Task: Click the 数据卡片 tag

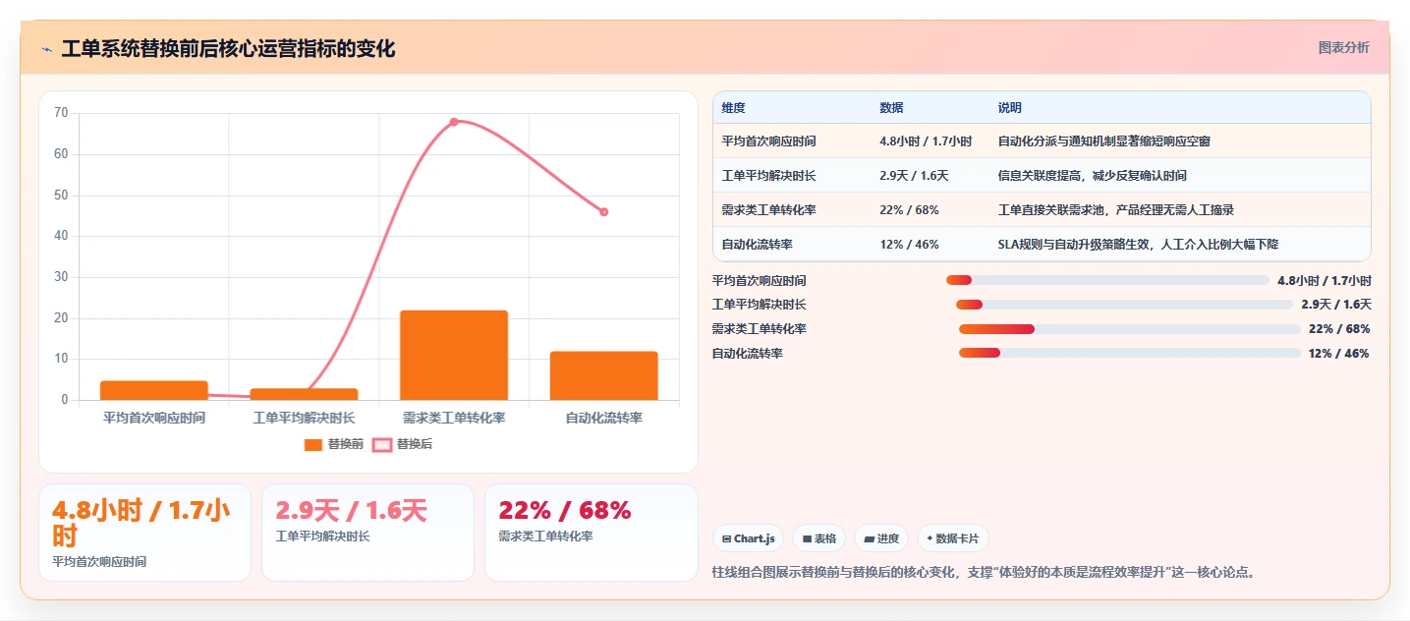Action: coord(953,538)
